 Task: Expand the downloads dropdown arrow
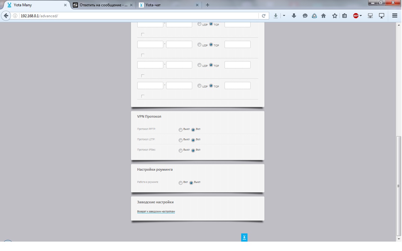click(284, 16)
